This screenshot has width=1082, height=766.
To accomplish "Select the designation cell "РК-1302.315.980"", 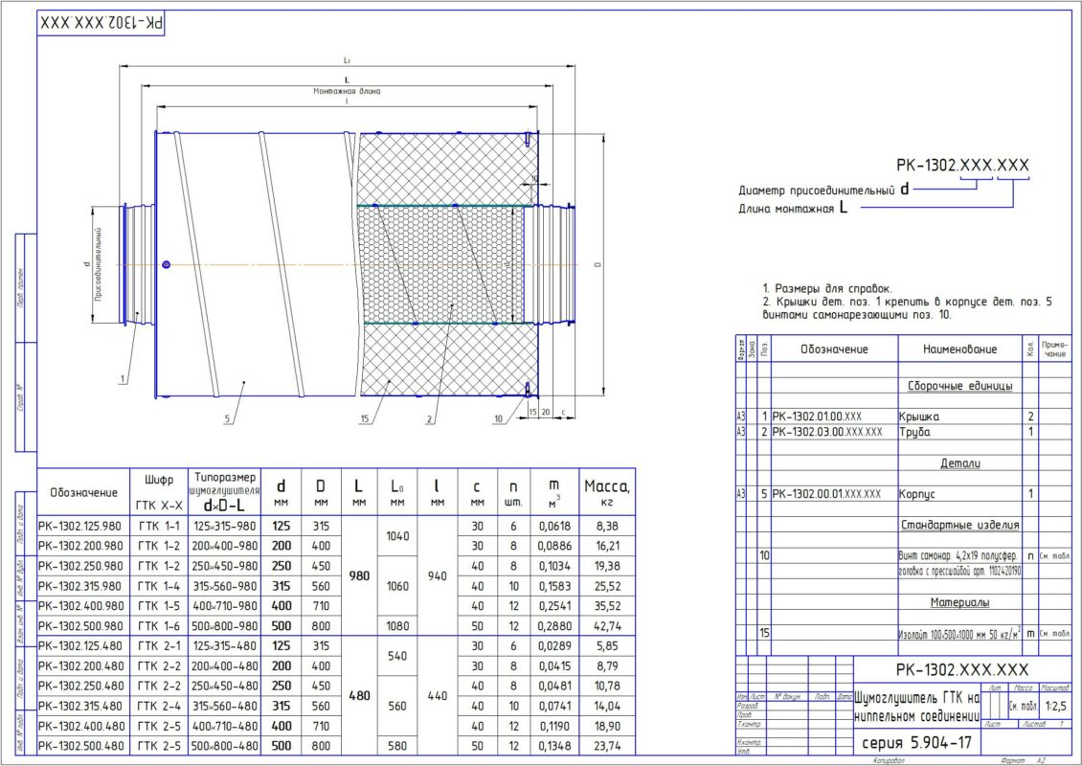I will [x=80, y=586].
